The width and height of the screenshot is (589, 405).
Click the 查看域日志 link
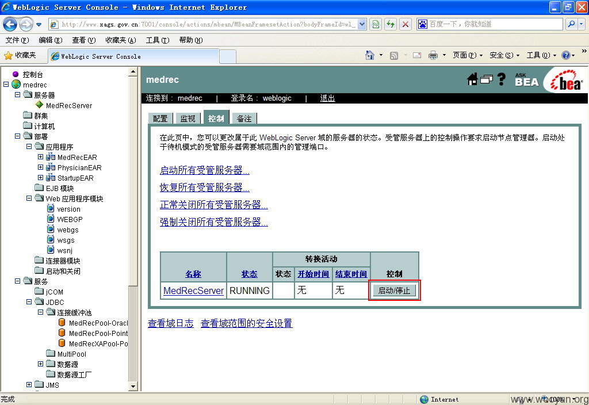click(x=170, y=323)
